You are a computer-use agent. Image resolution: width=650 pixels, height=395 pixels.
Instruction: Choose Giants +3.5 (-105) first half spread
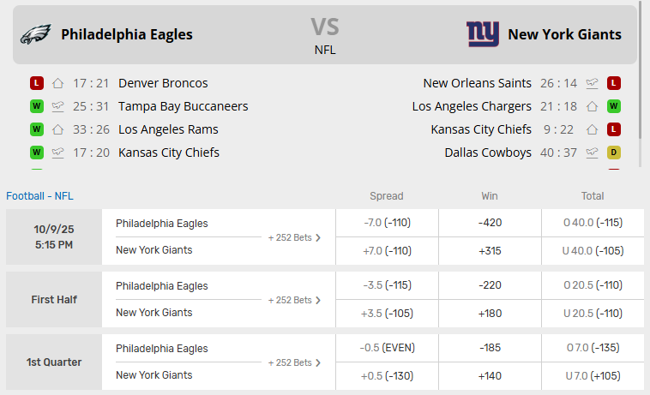[386, 314]
